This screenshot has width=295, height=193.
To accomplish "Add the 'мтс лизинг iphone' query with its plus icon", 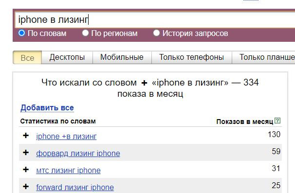I will coord(26,170).
